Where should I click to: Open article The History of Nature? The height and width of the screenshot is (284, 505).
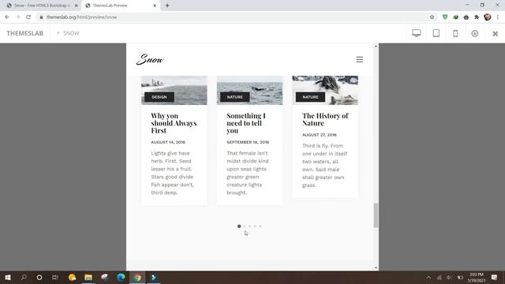pyautogui.click(x=325, y=119)
